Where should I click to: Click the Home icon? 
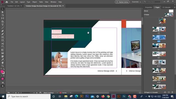7,2
